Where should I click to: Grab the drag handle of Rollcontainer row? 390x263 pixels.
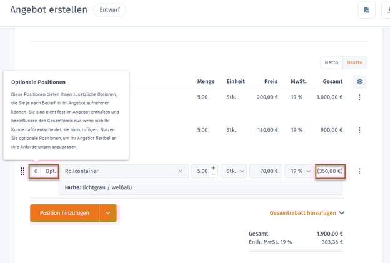pyautogui.click(x=22, y=171)
